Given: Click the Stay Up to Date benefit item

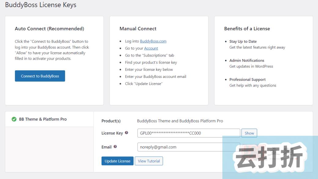Looking at the screenshot, I should [x=243, y=41].
